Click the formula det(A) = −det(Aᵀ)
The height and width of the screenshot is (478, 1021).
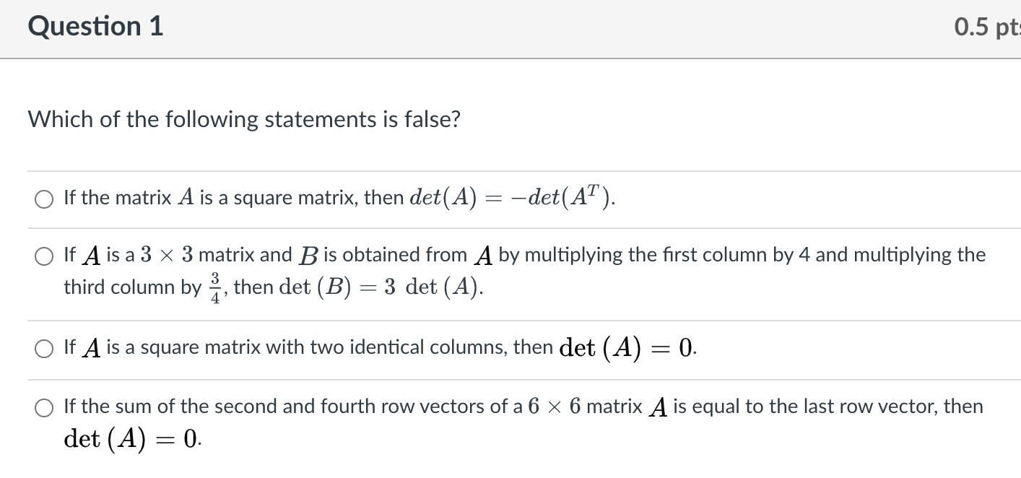[513, 198]
